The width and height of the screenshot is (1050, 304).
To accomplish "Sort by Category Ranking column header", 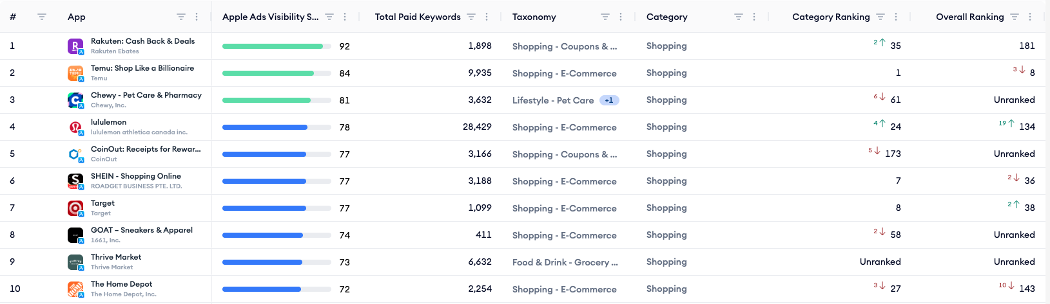I will click(x=830, y=17).
